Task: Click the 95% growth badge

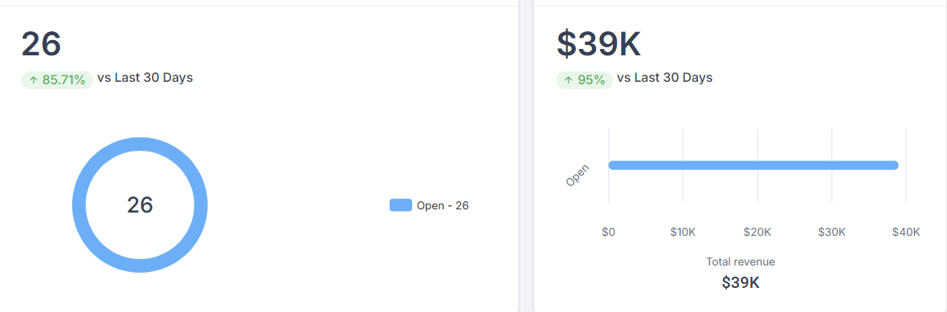Action: [584, 80]
